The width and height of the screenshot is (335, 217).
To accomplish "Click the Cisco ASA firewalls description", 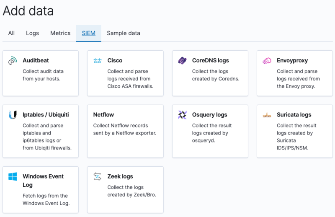I will 130,79.
